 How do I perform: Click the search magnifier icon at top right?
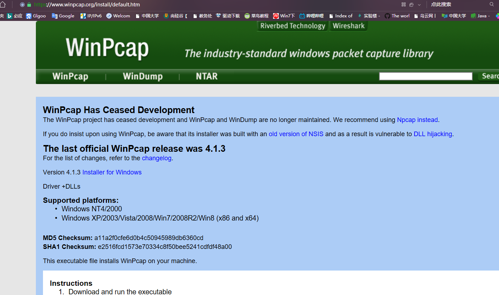[x=491, y=5]
